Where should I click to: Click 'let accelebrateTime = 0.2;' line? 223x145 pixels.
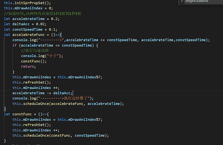[32, 19]
